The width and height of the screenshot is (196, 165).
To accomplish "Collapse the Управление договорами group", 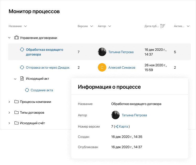I will pos(9,38).
